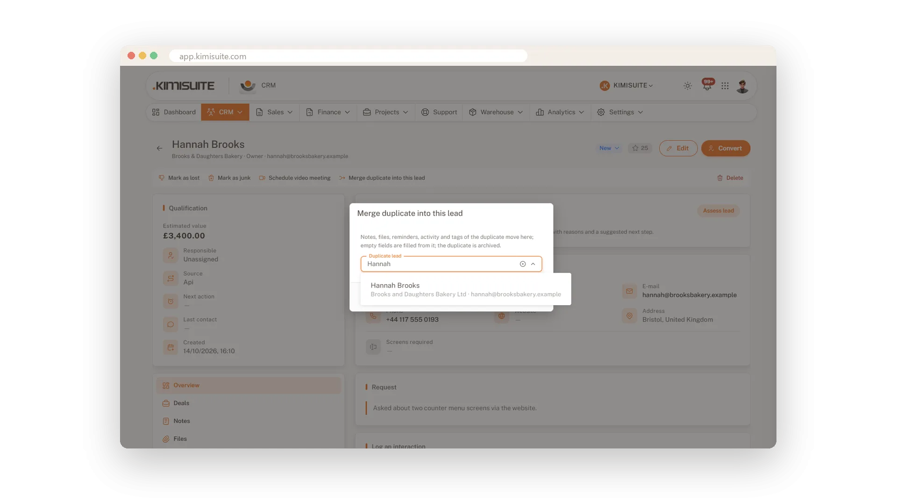897x504 pixels.
Task: Expand the Projects navigation menu
Action: pyautogui.click(x=385, y=112)
